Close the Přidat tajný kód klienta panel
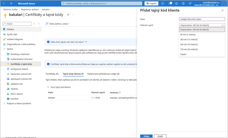228x138 pixels. (x=222, y=10)
